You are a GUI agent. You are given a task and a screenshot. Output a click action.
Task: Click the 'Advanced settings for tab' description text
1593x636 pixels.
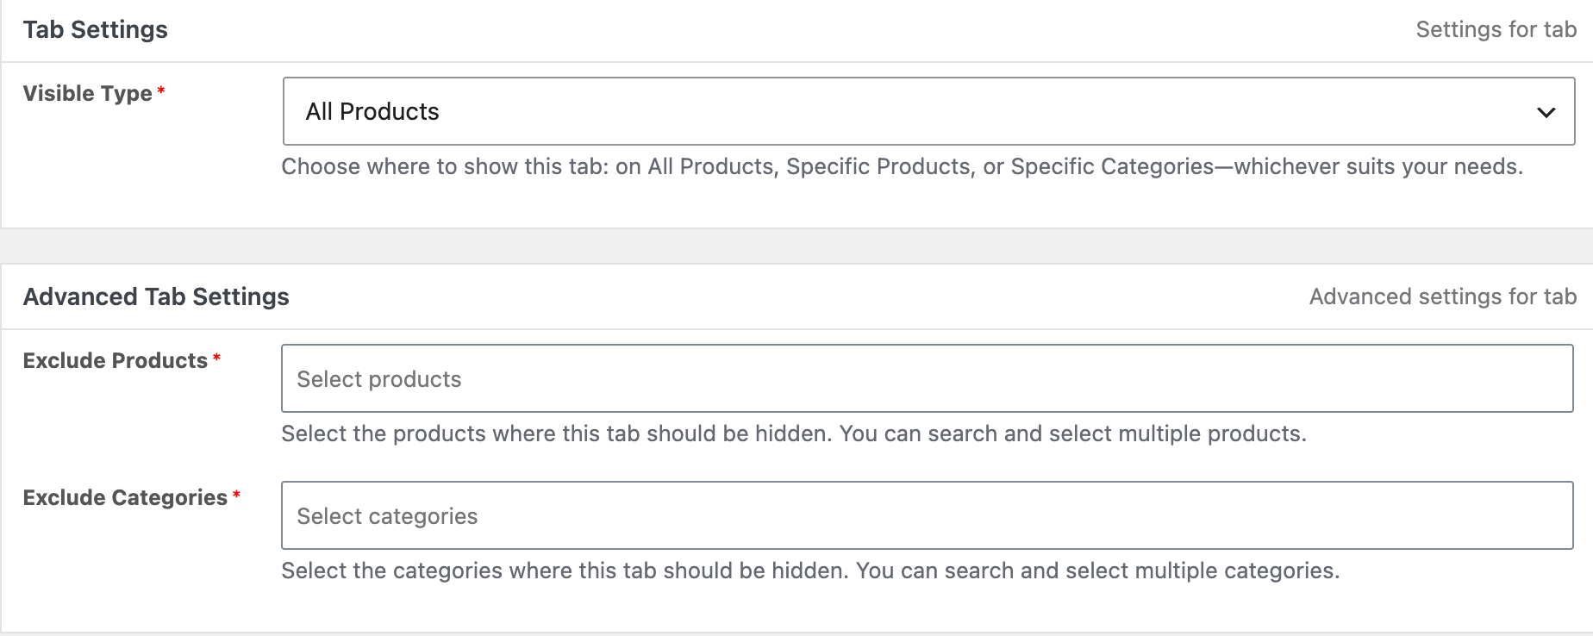[1442, 296]
